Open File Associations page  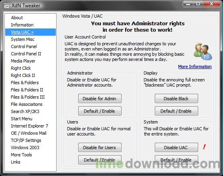tap(26, 104)
